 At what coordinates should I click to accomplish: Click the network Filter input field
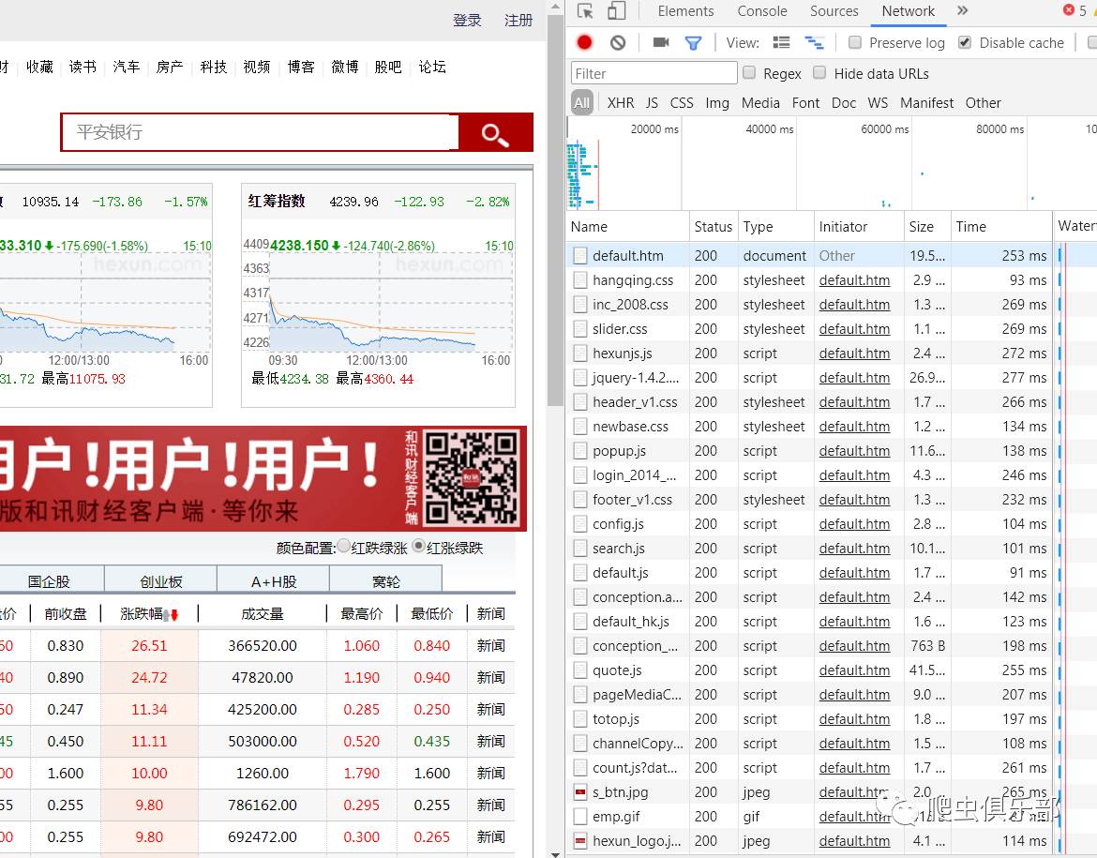coord(654,73)
